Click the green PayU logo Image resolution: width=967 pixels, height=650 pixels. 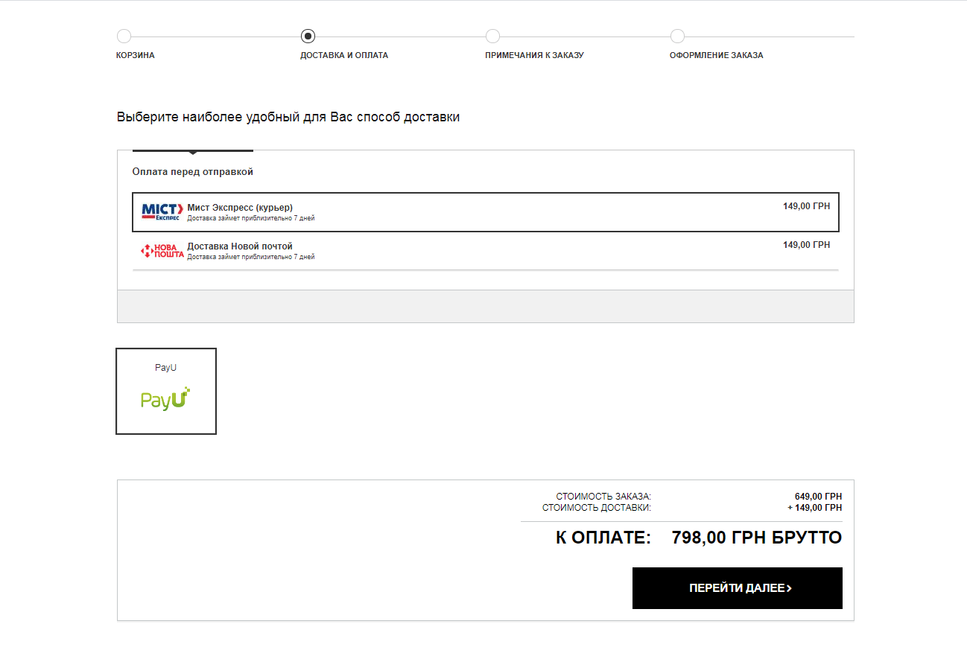(x=165, y=399)
